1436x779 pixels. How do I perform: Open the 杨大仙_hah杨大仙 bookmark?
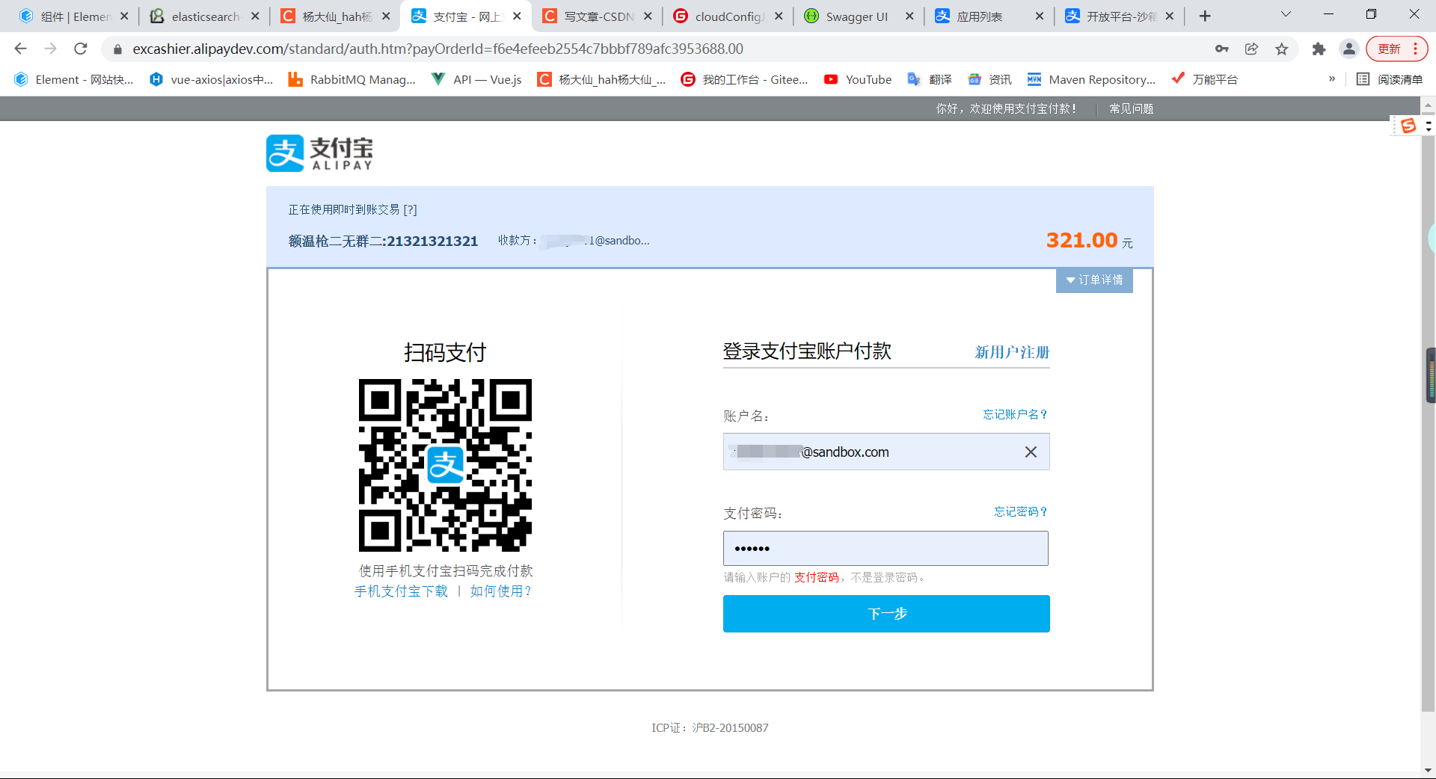[601, 79]
